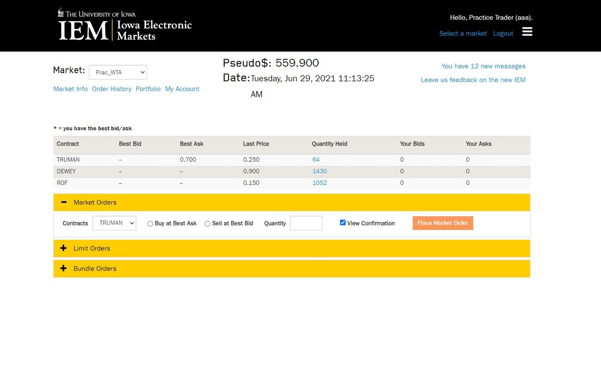Open the Contracts dropdown showing TRUMAN
This screenshot has height=371, width=601.
tap(114, 223)
